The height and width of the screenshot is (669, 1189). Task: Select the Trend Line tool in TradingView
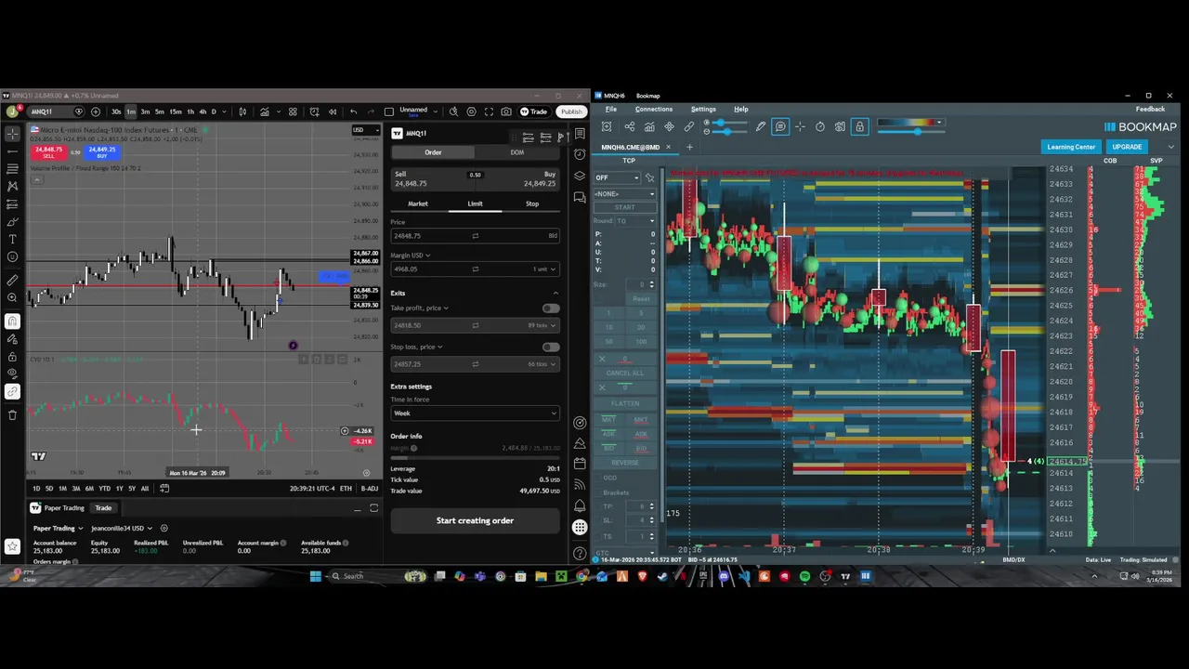point(12,151)
